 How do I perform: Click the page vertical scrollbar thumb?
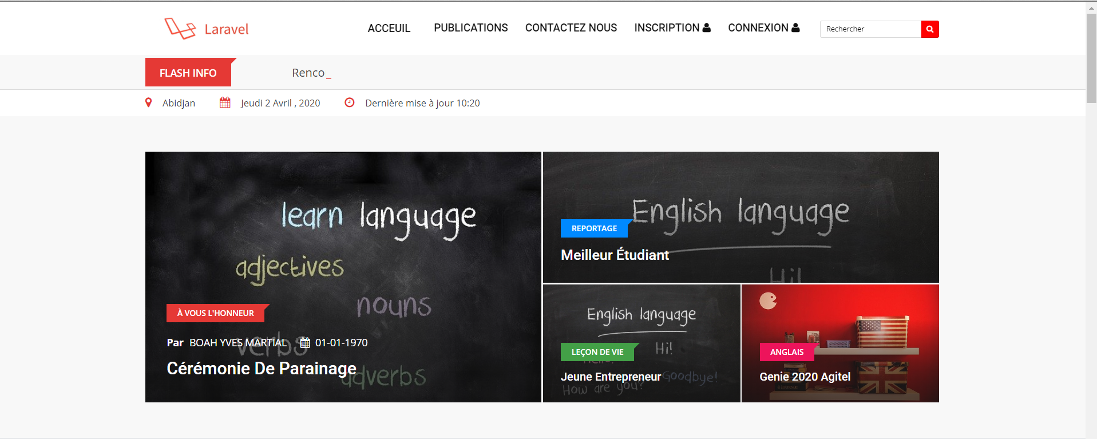1091,57
